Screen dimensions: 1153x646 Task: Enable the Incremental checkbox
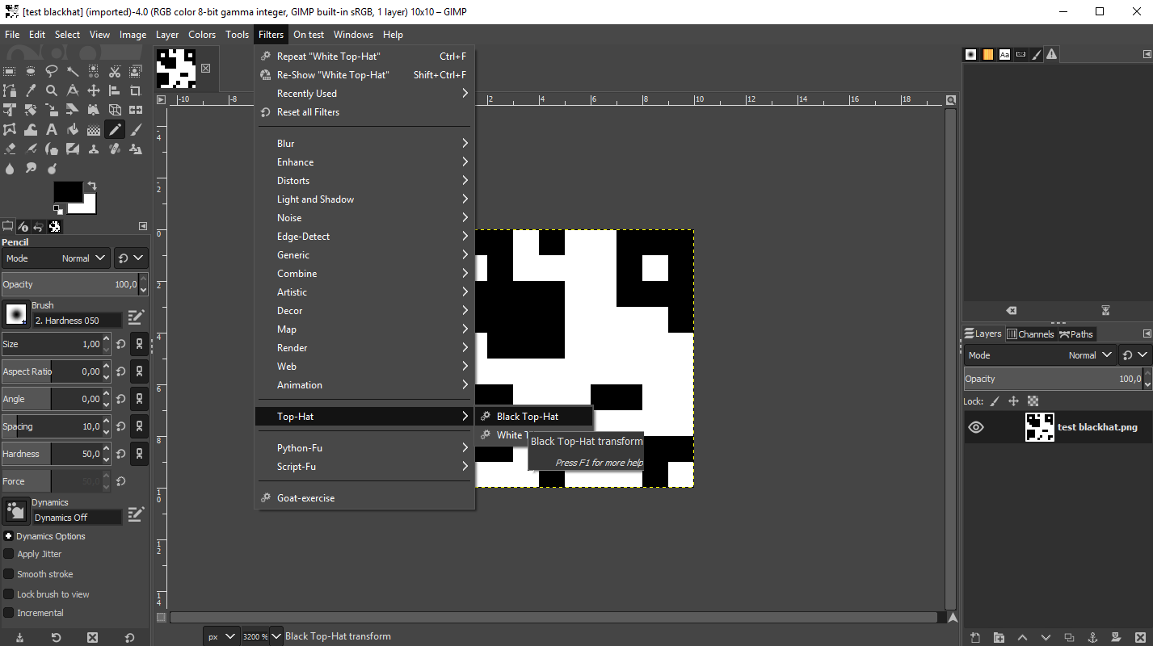click(9, 613)
